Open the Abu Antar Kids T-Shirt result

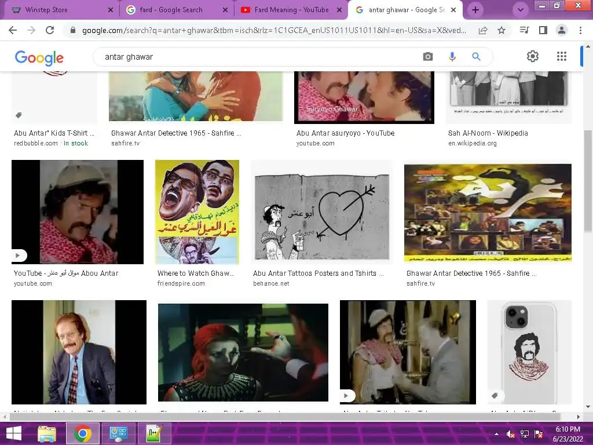tap(54, 133)
